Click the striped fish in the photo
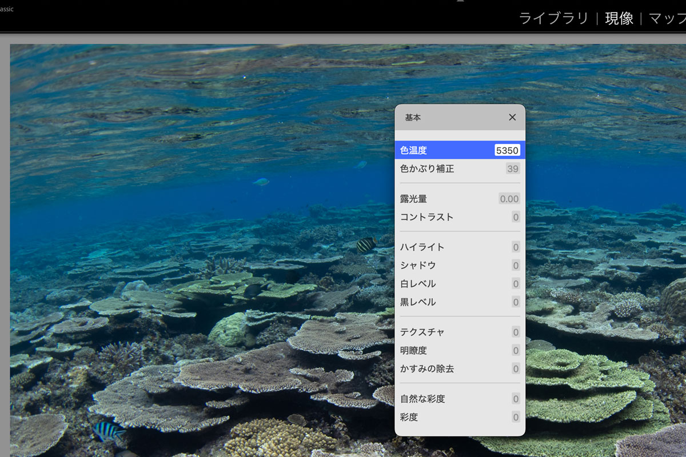Screen dimensions: 686x457 (x=366, y=244)
